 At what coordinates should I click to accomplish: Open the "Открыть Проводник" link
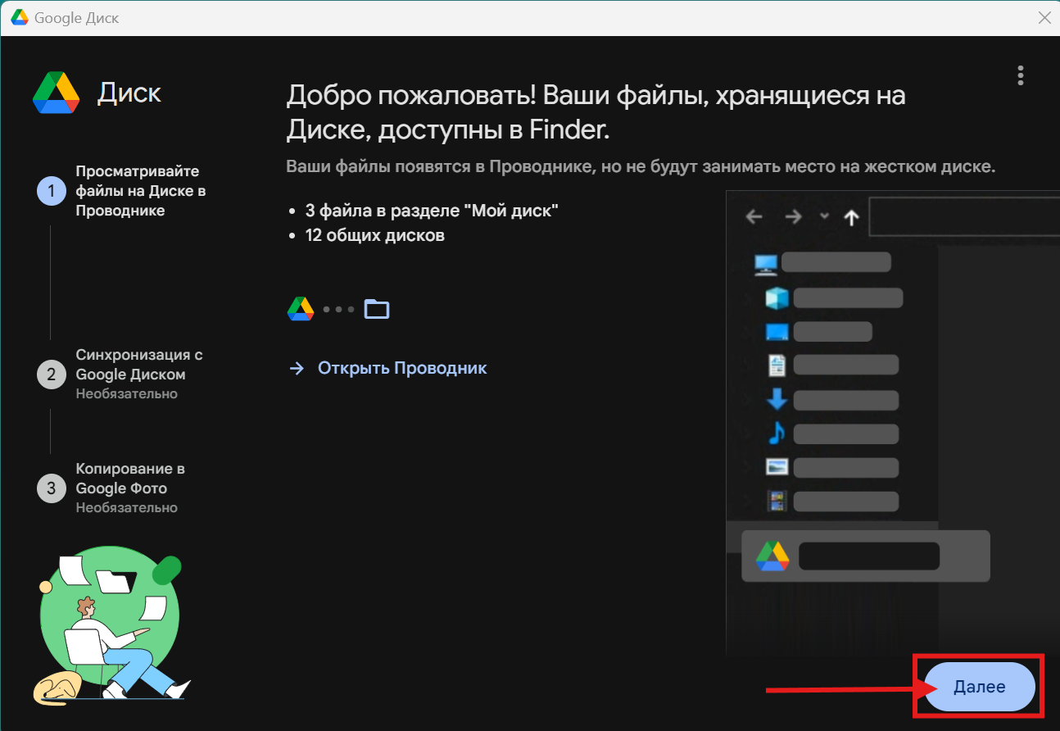point(387,368)
